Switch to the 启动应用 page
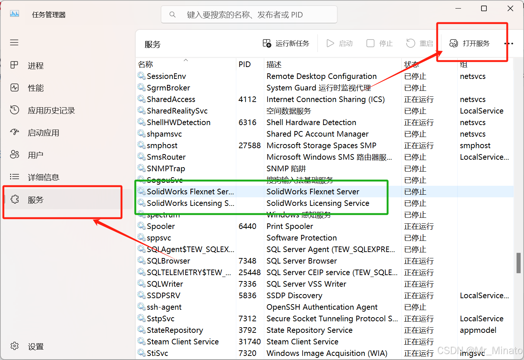 (x=44, y=133)
